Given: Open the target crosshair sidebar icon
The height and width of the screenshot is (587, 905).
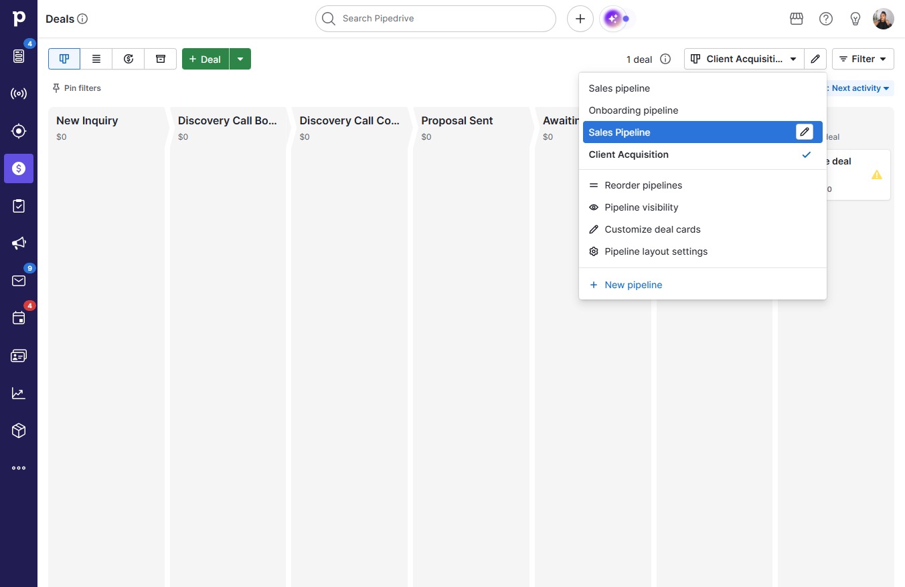Looking at the screenshot, I should [x=19, y=131].
